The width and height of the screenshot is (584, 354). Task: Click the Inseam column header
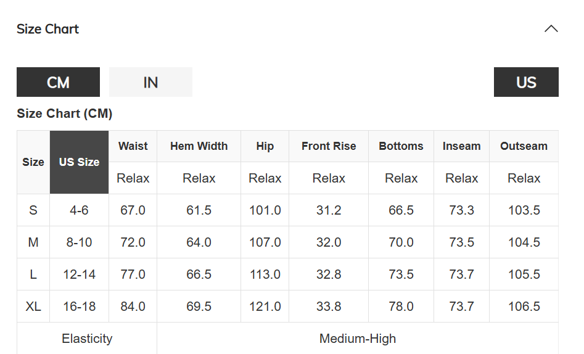(x=461, y=146)
